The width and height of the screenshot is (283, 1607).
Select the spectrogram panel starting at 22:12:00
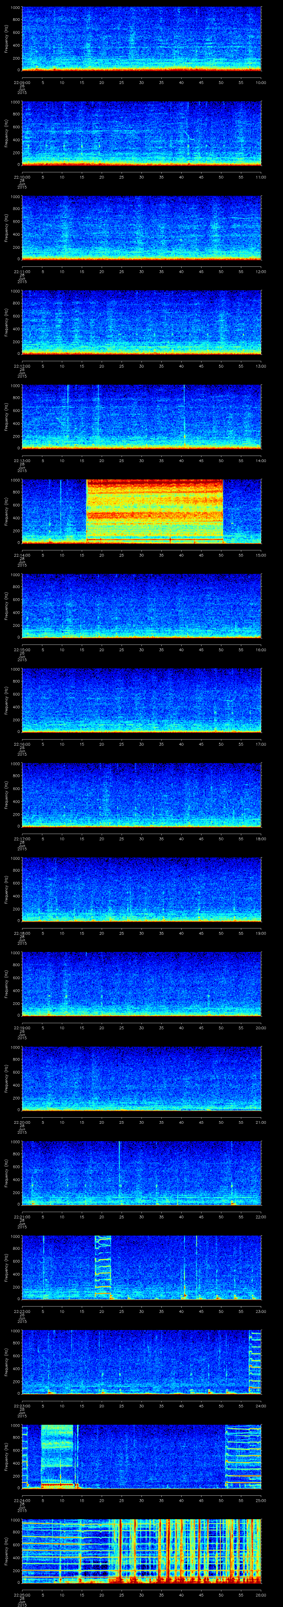pyautogui.click(x=141, y=322)
